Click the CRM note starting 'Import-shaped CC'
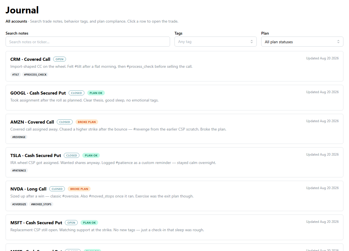The width and height of the screenshot is (349, 251). click(101, 67)
